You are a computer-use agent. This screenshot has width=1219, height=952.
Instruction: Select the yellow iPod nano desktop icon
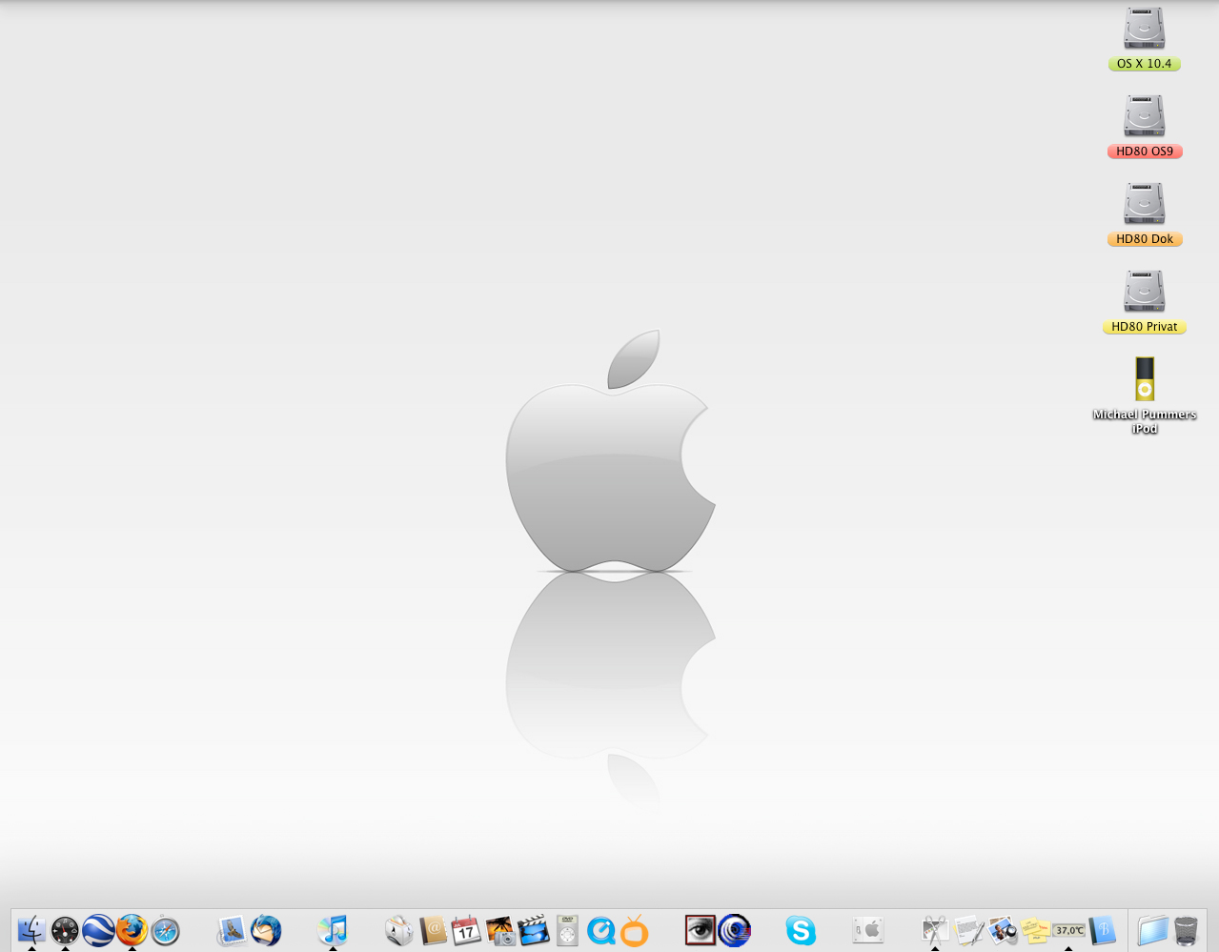[x=1145, y=379]
